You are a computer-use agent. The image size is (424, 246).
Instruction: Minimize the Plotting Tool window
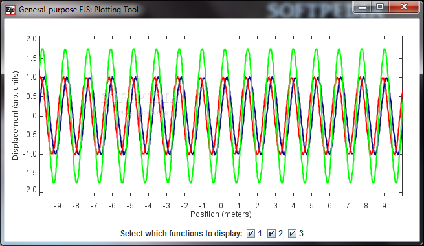coord(363,7)
